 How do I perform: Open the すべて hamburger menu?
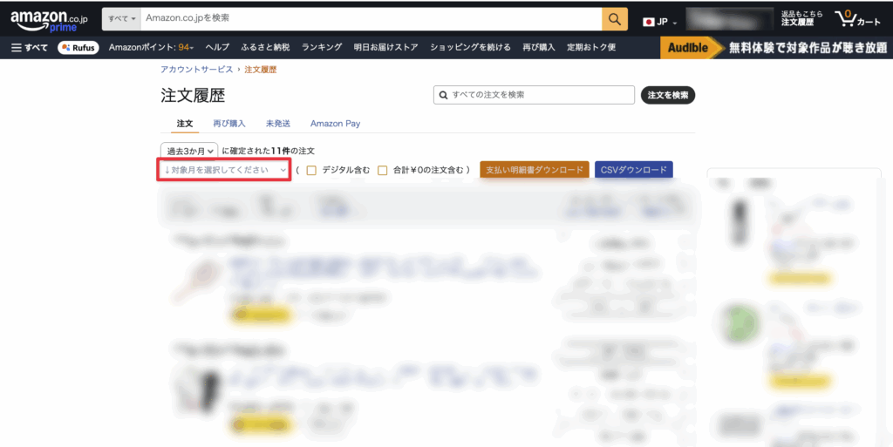(30, 47)
